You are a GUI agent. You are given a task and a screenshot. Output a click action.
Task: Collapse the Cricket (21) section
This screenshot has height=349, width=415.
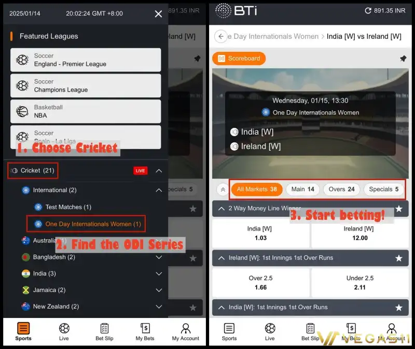[x=158, y=170]
